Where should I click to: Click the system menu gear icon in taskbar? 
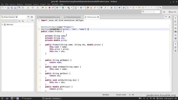[2, 98]
